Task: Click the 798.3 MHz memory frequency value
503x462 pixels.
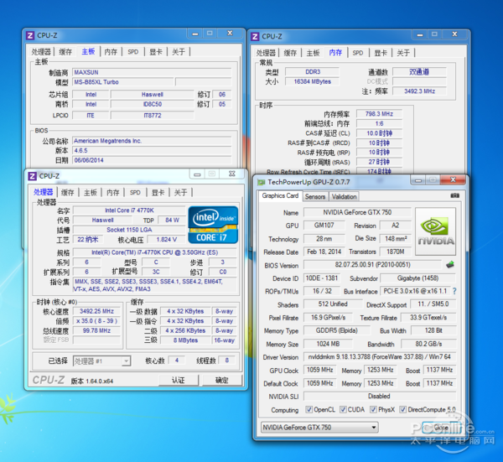Action: 379,114
